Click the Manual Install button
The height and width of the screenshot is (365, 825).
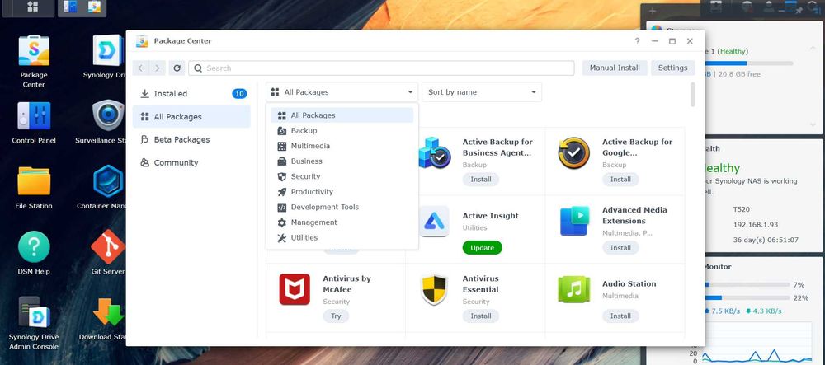tap(615, 68)
